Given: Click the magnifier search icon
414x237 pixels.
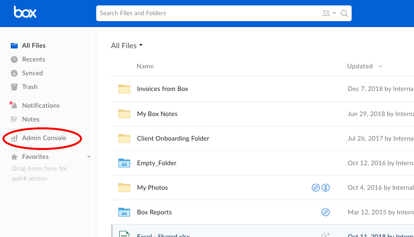Looking at the screenshot, I should pos(344,13).
